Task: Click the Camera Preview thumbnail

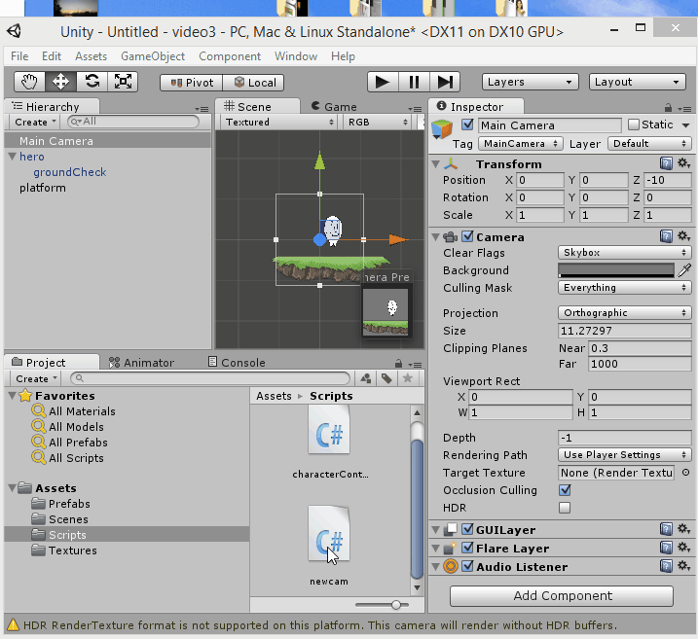Action: click(x=386, y=311)
